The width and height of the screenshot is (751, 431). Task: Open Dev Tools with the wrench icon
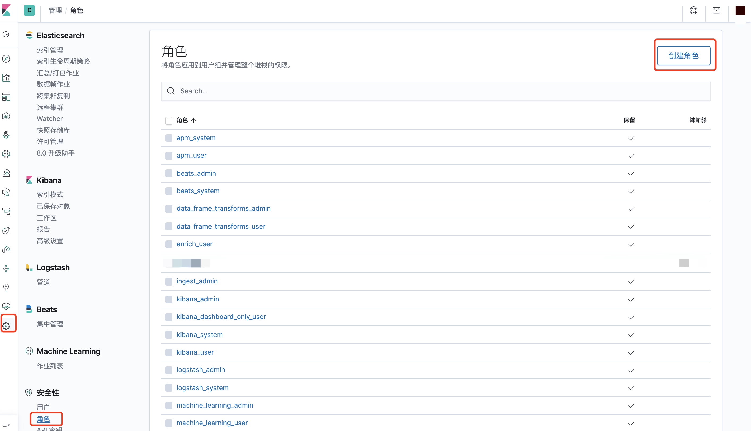click(6, 287)
